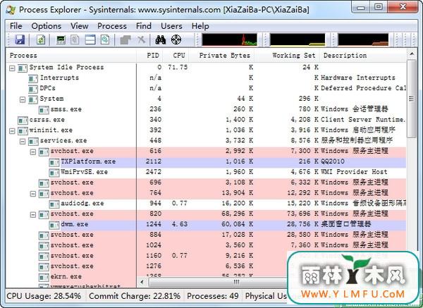Select the WmiPrvSE.exe process row
Image resolution: width=423 pixels, height=308 pixels.
tap(206, 173)
